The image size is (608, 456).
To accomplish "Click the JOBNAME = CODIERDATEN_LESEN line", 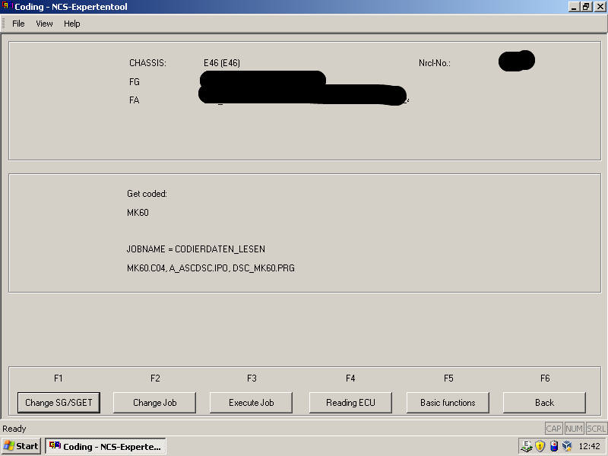I will pos(196,249).
